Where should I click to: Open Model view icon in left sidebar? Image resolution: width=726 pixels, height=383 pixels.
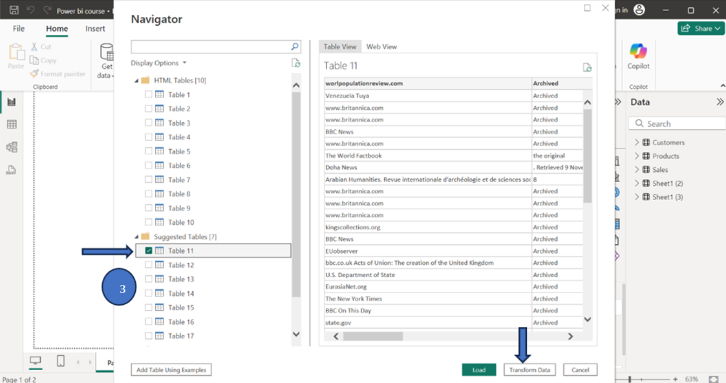pyautogui.click(x=12, y=147)
